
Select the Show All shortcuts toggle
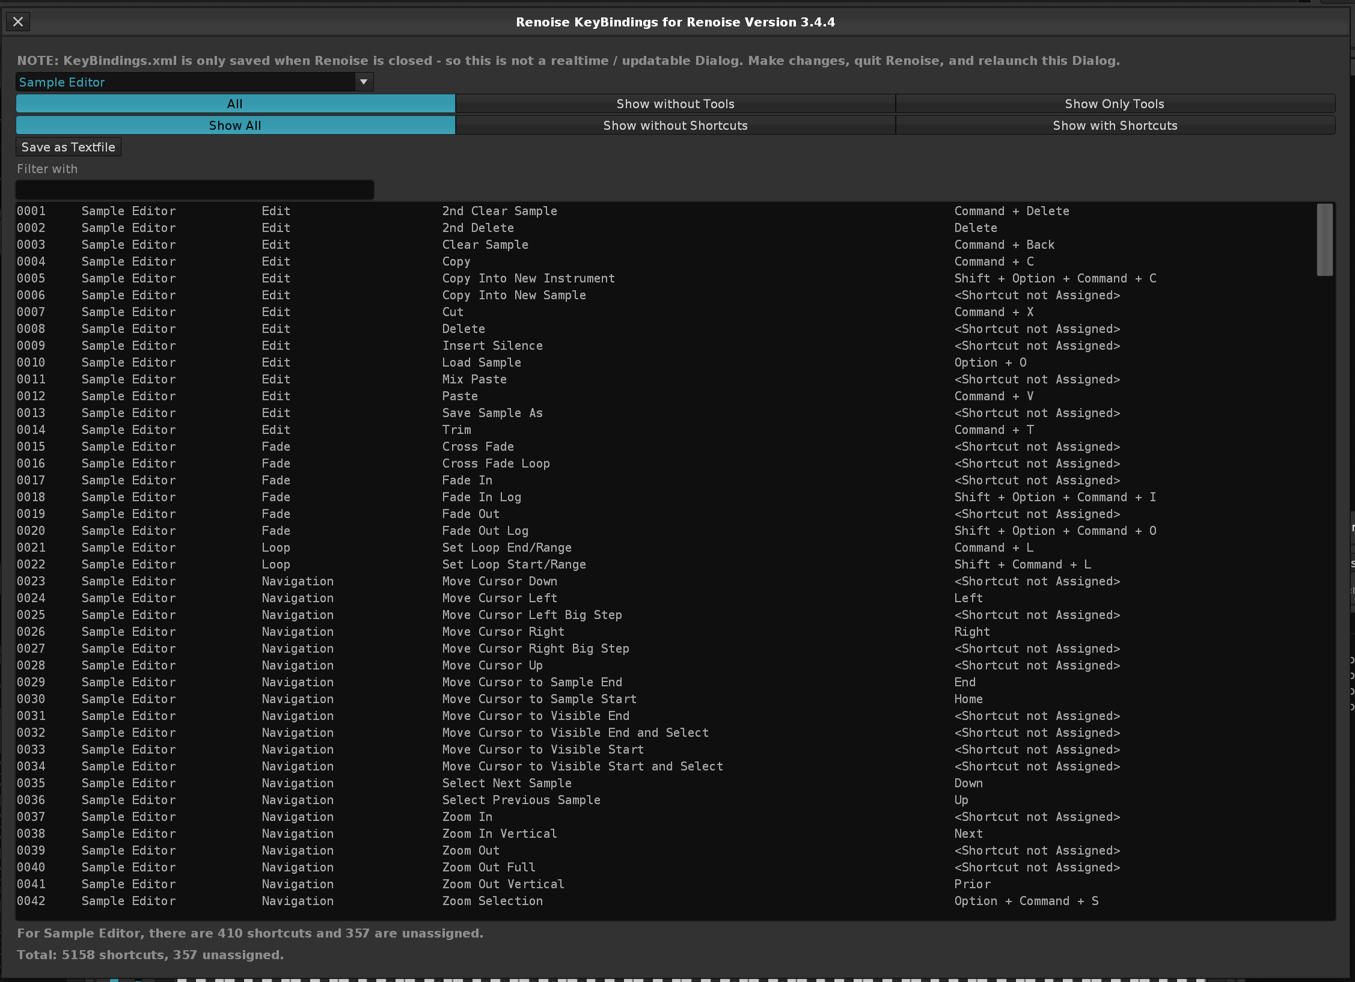[235, 126]
